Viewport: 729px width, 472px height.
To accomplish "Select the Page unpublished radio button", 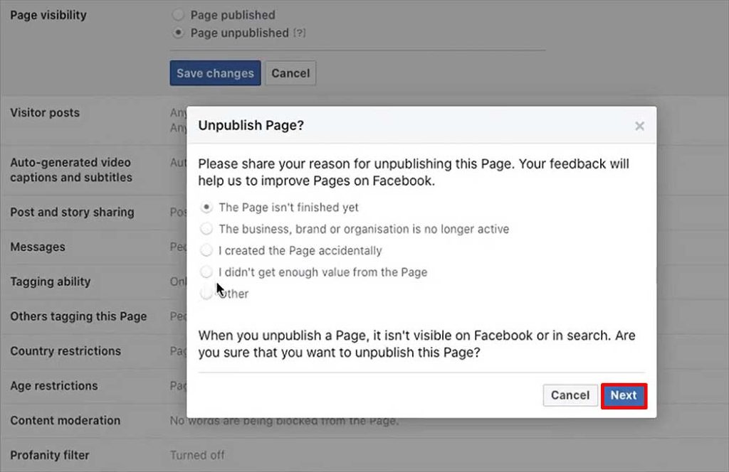I will click(x=178, y=33).
